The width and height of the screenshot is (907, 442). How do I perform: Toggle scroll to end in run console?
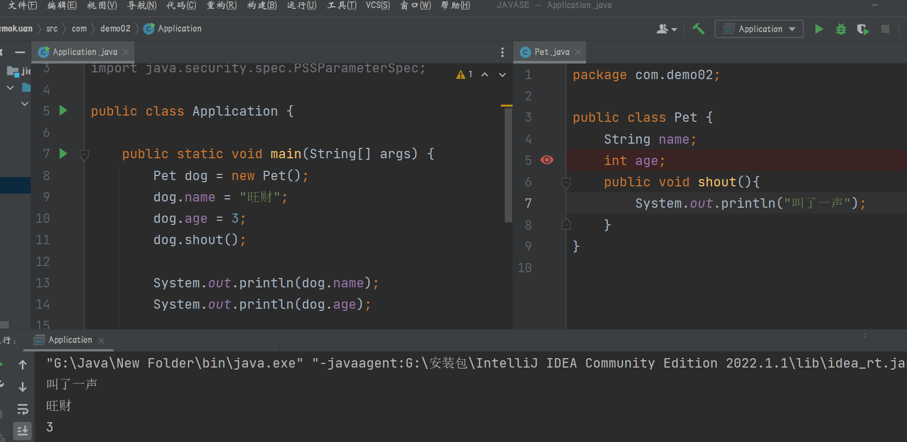coord(22,431)
